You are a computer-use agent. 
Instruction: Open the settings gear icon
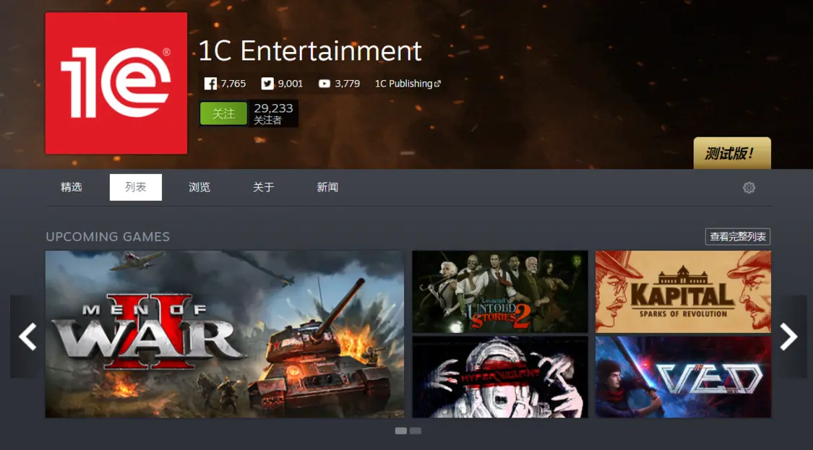click(x=749, y=188)
